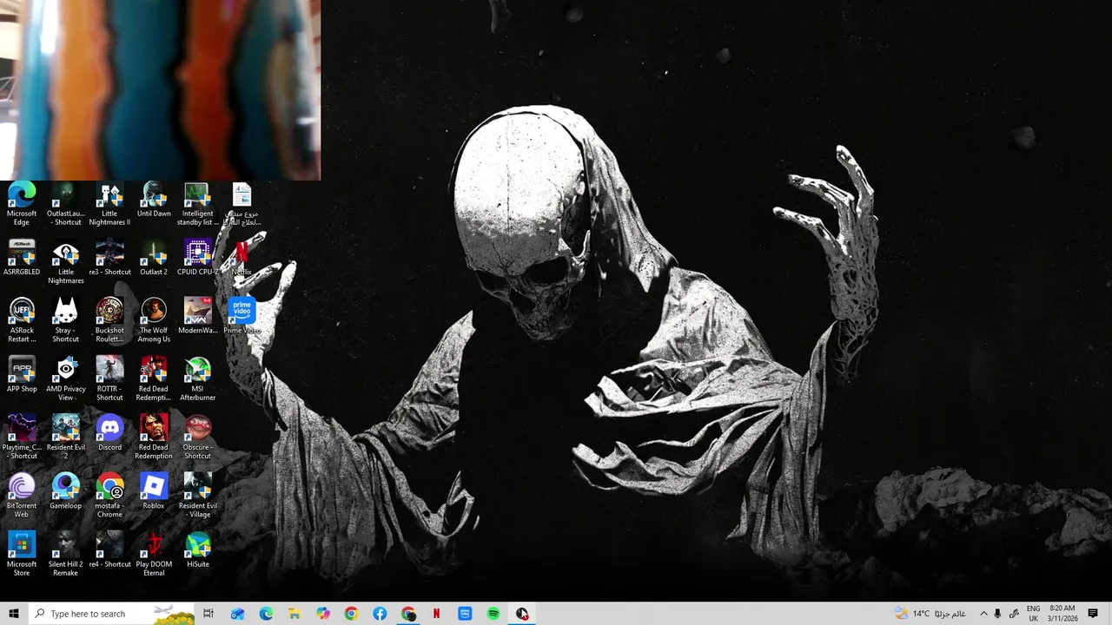Open File Explorer from the taskbar
1112x625 pixels.
point(295,614)
